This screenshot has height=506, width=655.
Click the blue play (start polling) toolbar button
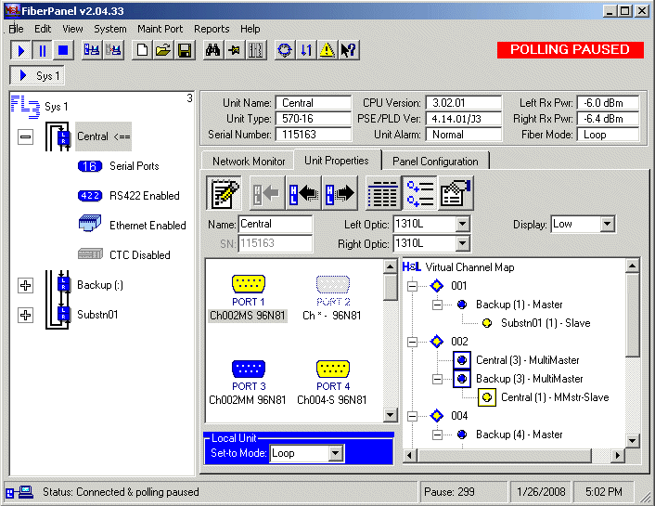point(20,50)
